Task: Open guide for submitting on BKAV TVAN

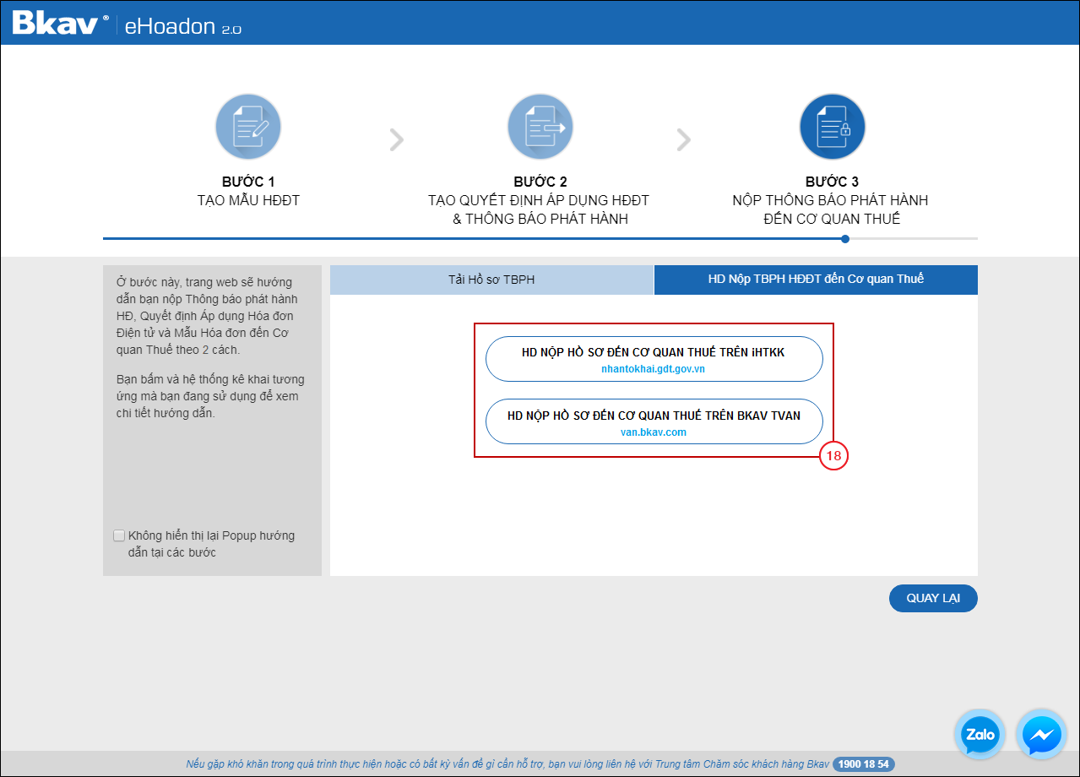Action: pyautogui.click(x=654, y=421)
